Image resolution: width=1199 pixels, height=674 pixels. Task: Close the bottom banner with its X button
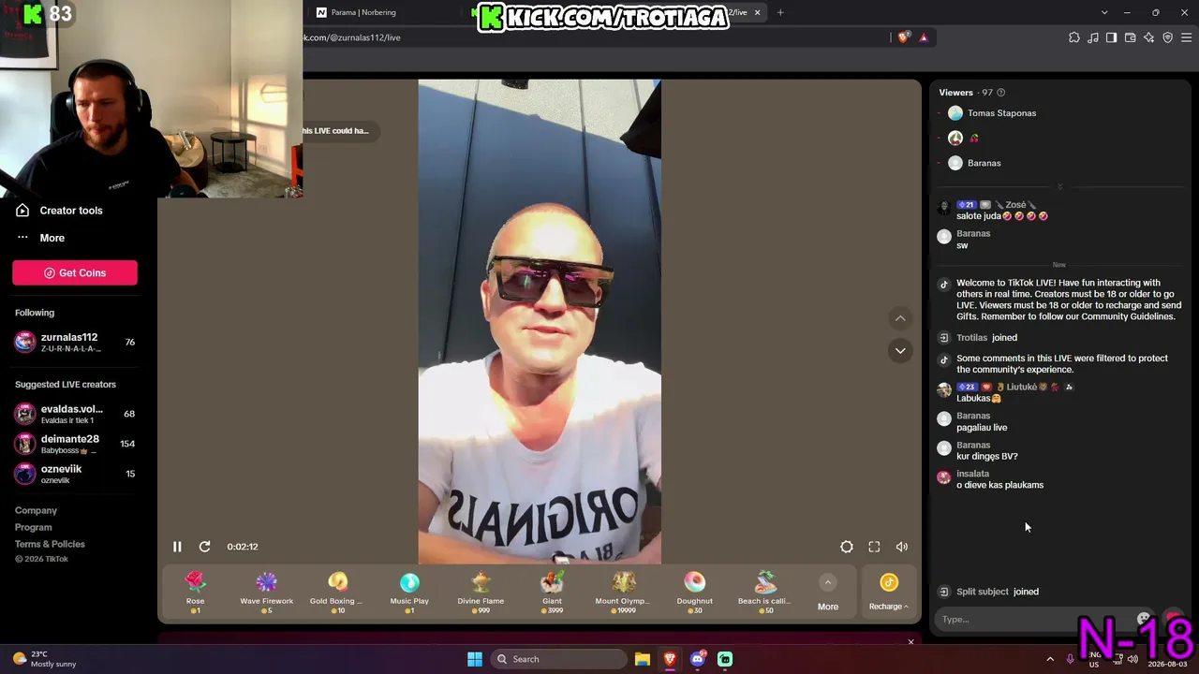click(910, 642)
